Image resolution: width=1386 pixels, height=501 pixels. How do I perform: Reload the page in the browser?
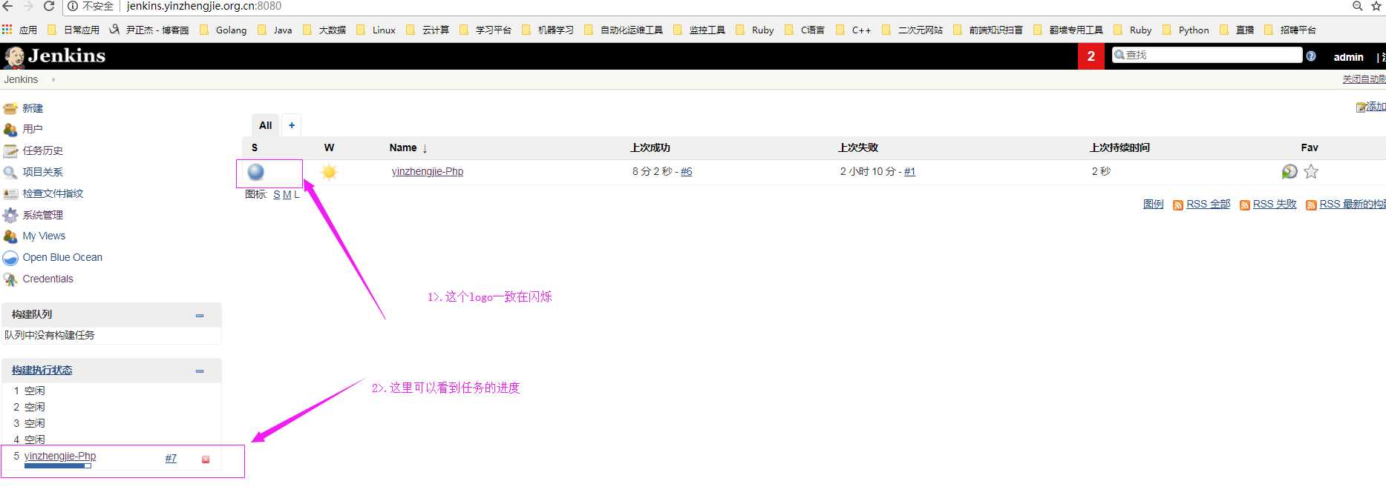(49, 6)
